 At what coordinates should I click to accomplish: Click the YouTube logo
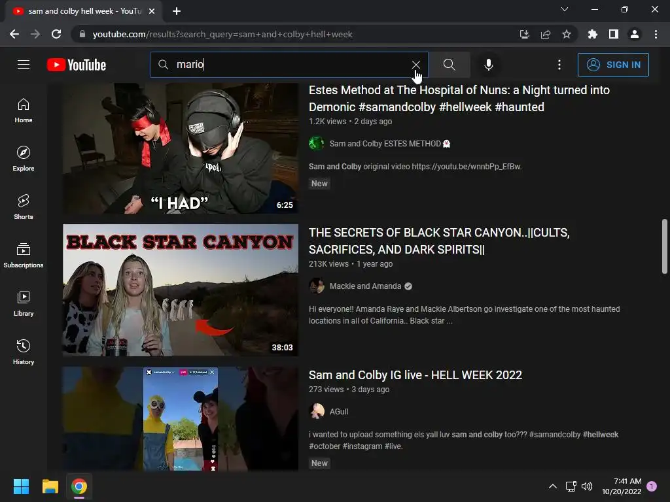tap(77, 65)
